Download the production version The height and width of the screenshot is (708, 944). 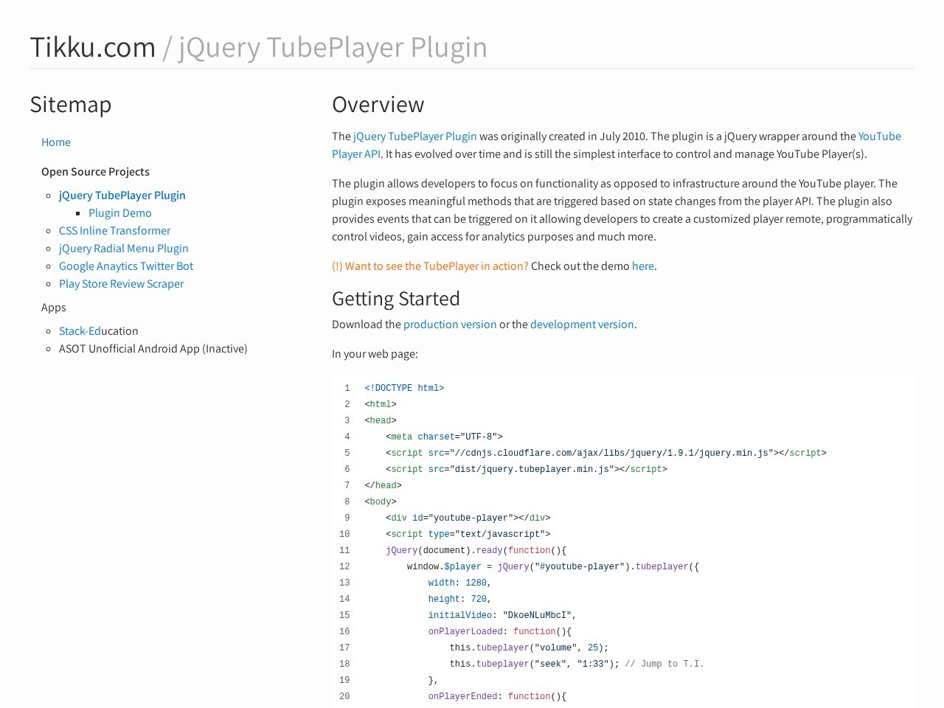pyautogui.click(x=450, y=324)
